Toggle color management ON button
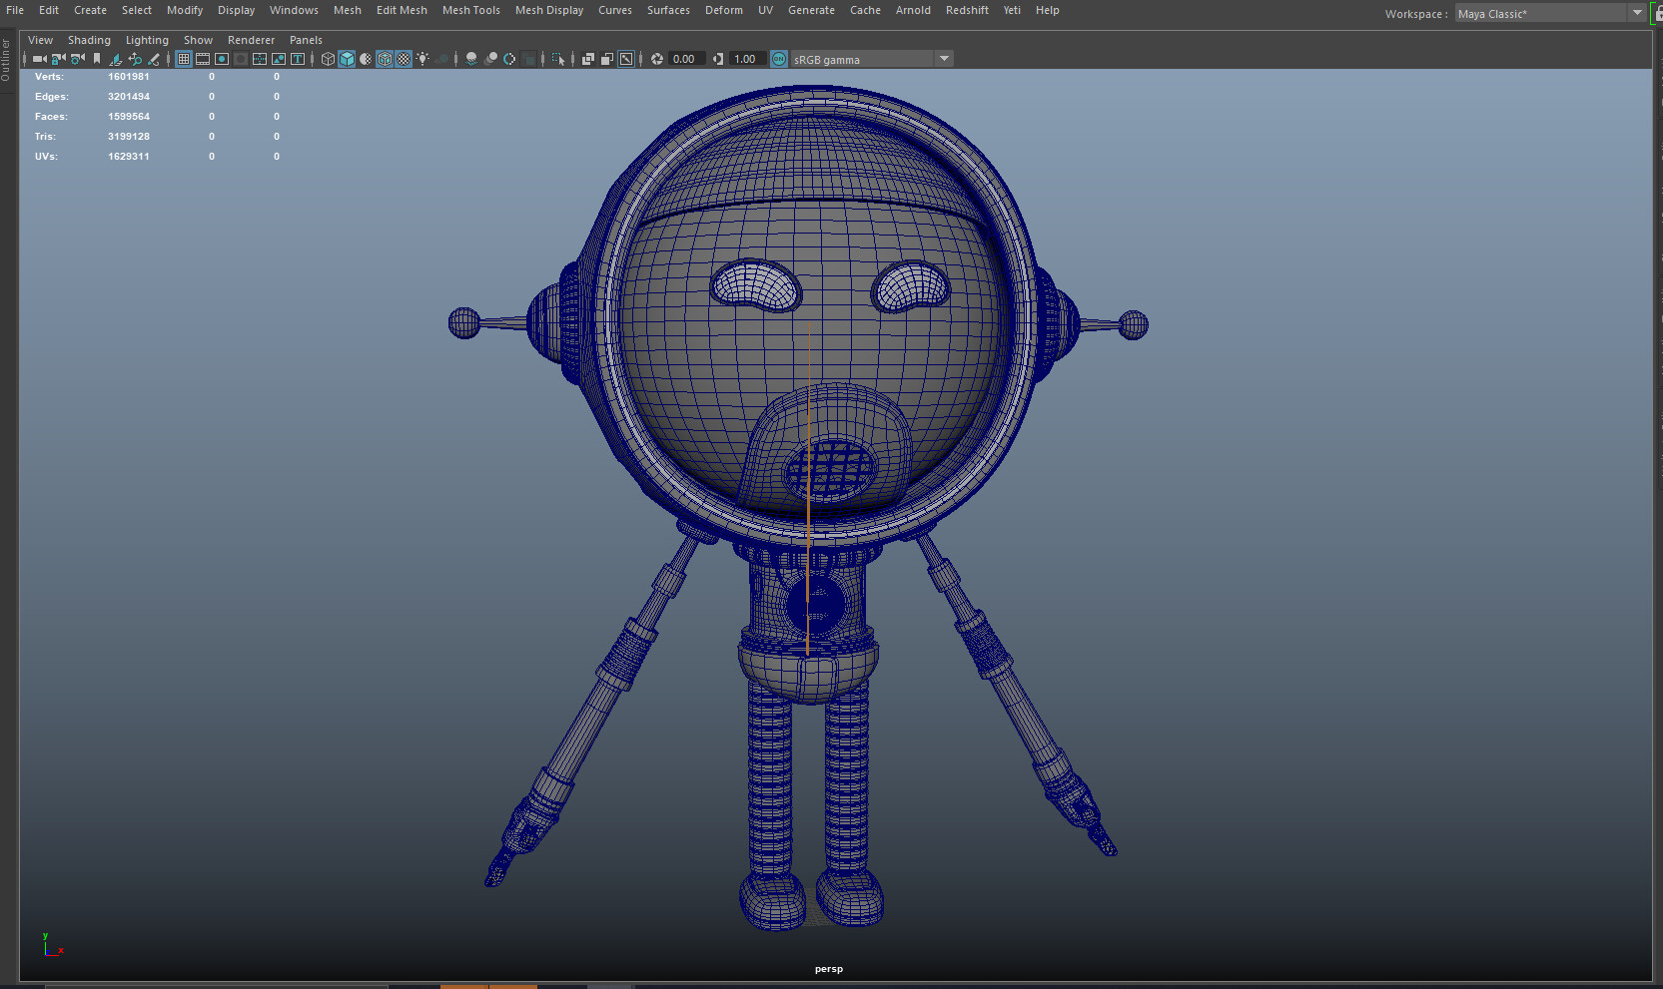1663x989 pixels. tap(779, 59)
